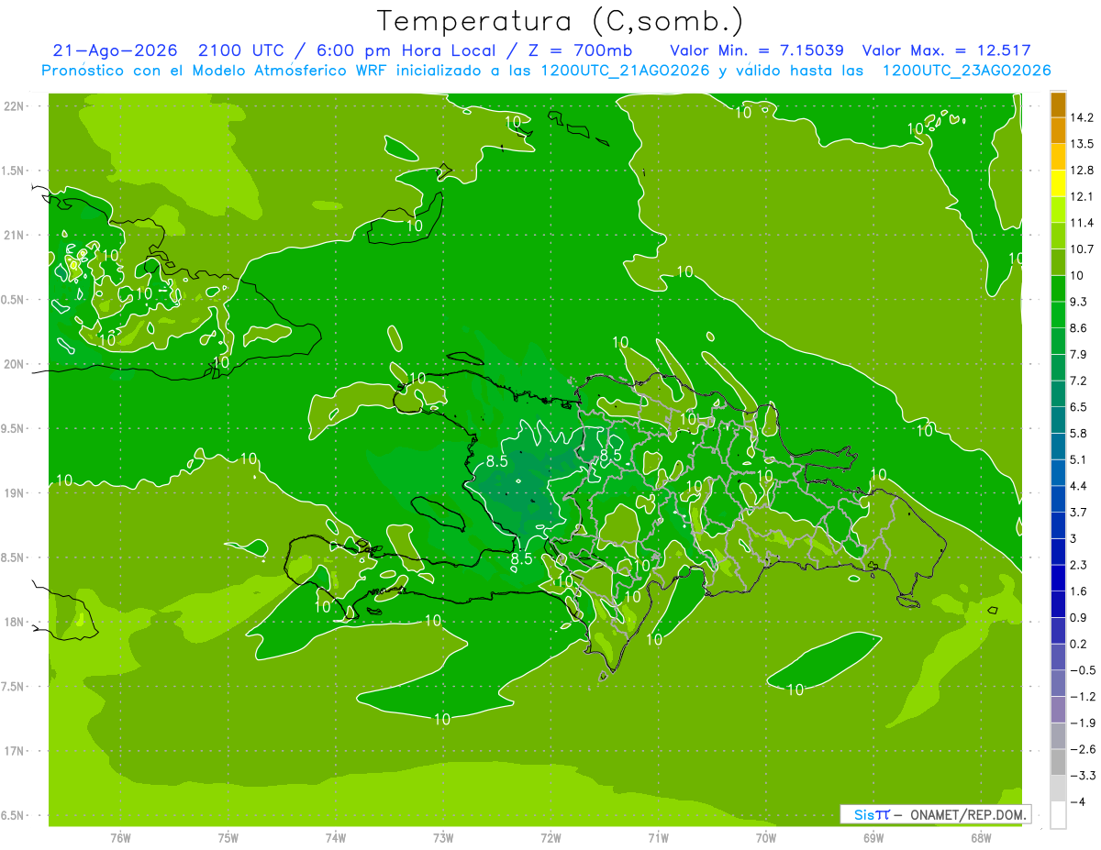
Task: Click the blue swatch between 3 and 3.7
Action: [1058, 525]
